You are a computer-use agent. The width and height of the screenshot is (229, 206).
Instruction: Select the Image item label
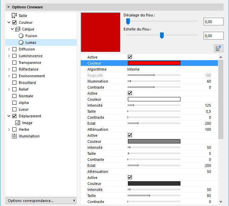[x=27, y=123]
